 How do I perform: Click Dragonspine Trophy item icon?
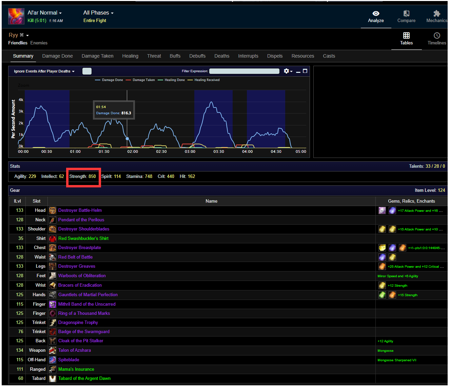(x=53, y=323)
